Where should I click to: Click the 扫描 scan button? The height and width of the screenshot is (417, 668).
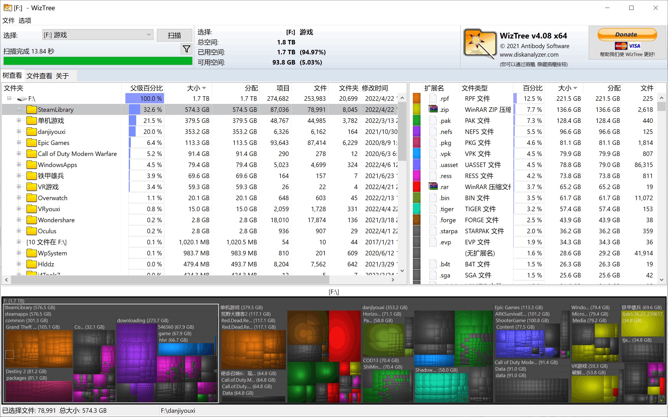point(174,35)
